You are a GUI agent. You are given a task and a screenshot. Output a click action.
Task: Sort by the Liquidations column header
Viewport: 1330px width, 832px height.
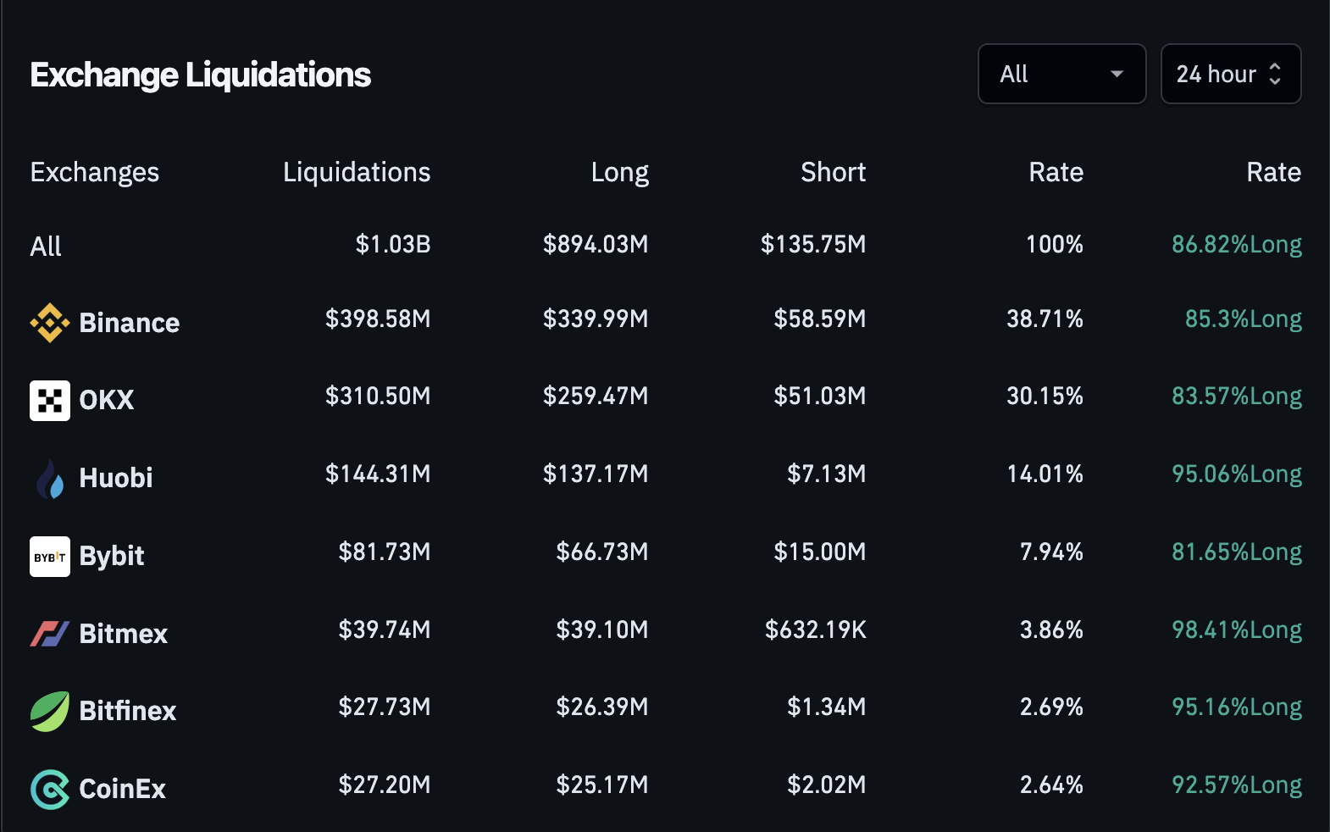click(x=357, y=172)
